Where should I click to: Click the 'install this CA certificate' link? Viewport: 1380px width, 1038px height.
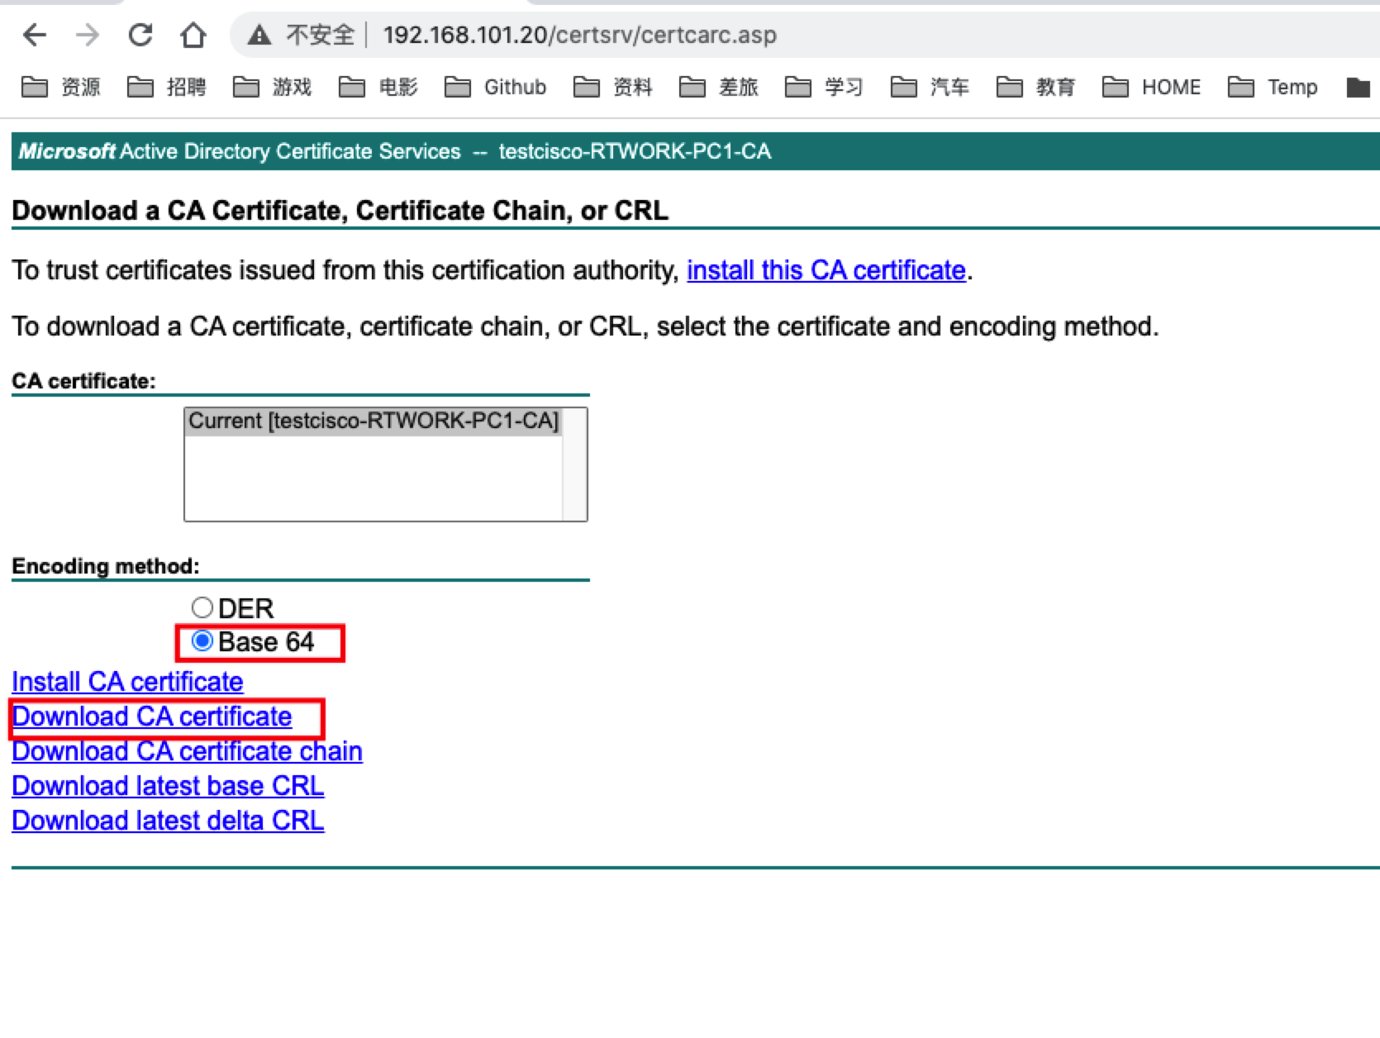pyautogui.click(x=826, y=270)
